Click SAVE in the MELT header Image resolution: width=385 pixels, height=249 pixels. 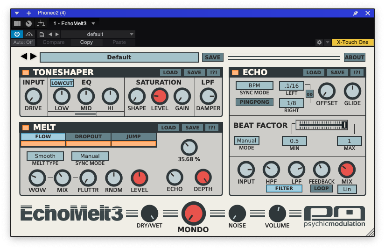click(x=192, y=128)
